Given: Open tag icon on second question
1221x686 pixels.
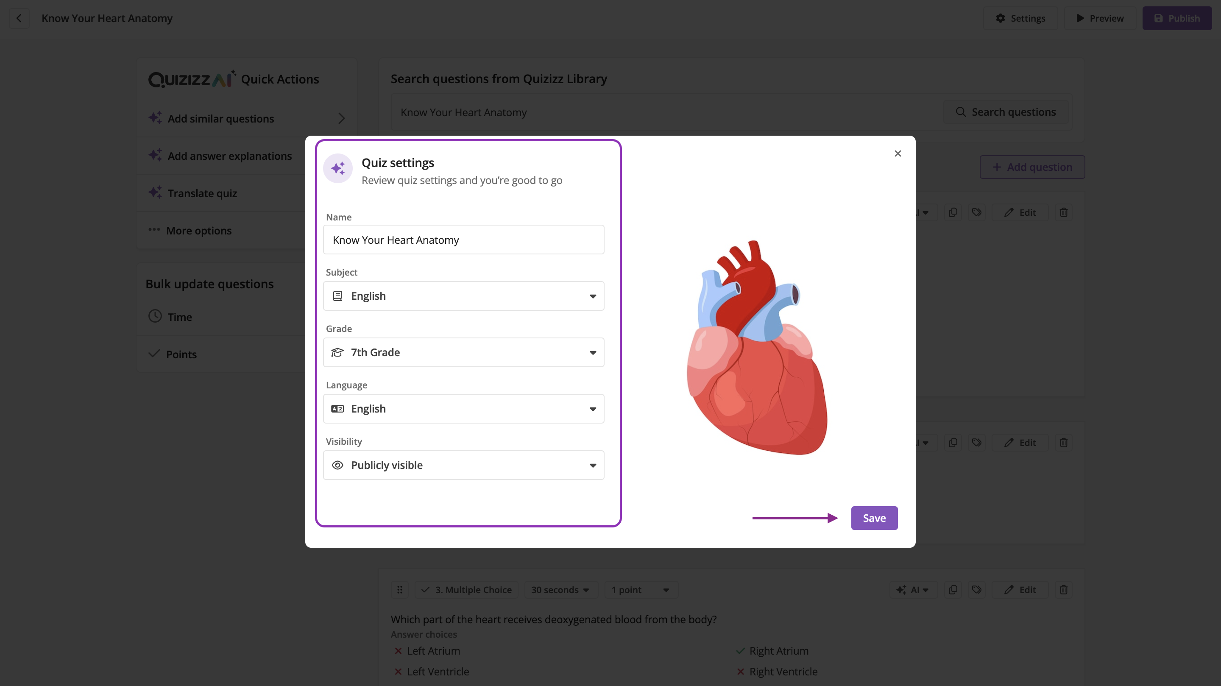Looking at the screenshot, I should point(976,442).
